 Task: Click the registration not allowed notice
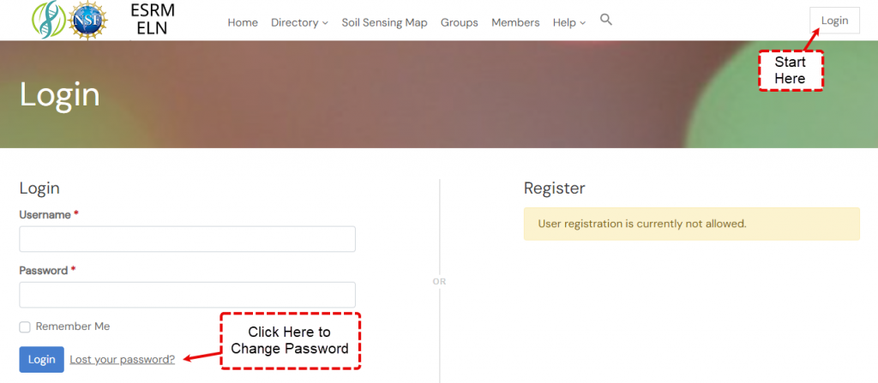click(691, 224)
